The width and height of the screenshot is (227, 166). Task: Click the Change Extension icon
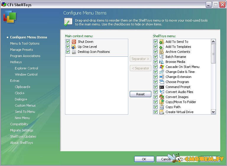(162, 77)
